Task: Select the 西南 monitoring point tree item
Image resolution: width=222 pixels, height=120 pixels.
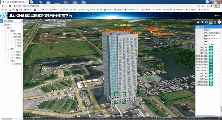Action: 19,46
